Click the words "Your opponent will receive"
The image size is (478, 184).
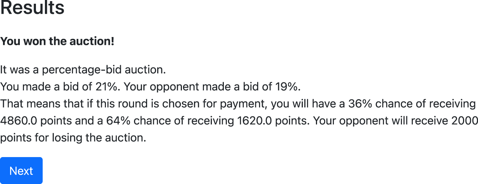[380, 121]
